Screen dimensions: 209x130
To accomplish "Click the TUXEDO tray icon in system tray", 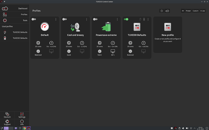I will pyautogui.click(x=176, y=128).
